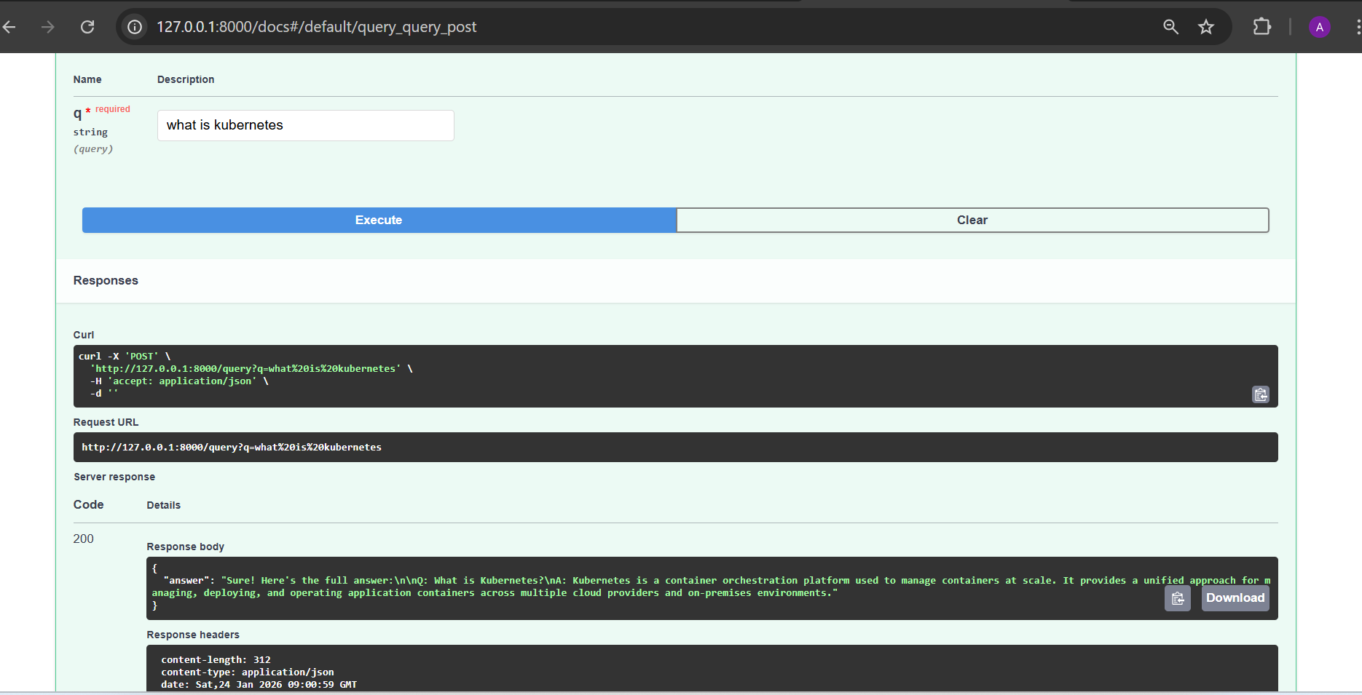Select the date response header line

(x=259, y=685)
